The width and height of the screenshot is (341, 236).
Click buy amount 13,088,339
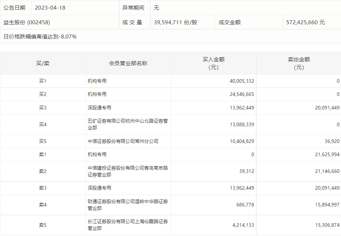(x=242, y=124)
